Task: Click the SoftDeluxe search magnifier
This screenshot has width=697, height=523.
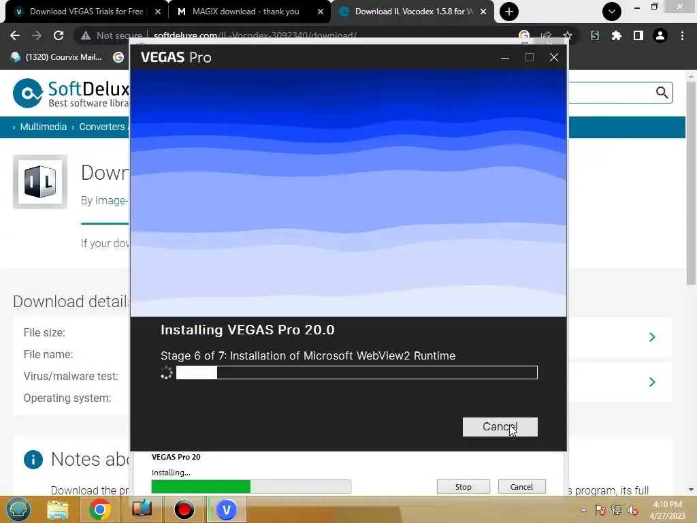Action: click(662, 93)
